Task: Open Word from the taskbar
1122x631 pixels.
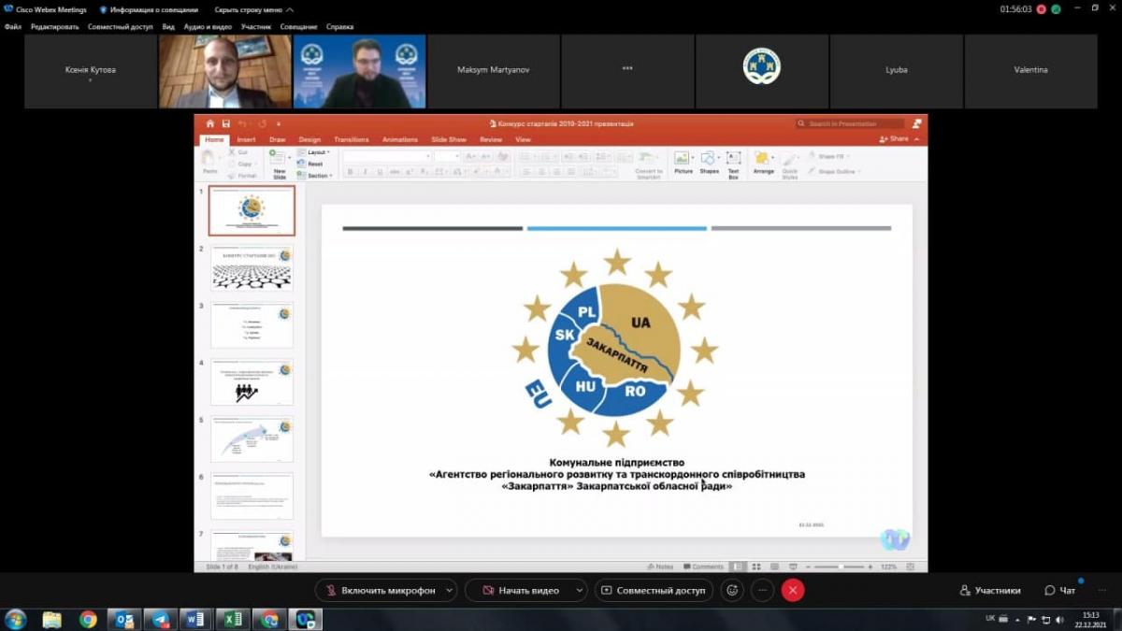Action: click(196, 619)
